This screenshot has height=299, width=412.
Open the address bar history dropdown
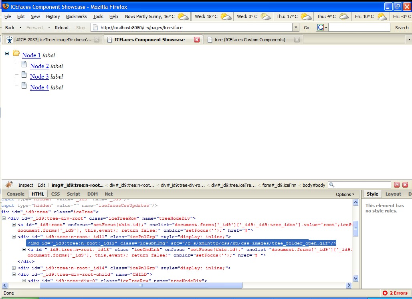[296, 27]
